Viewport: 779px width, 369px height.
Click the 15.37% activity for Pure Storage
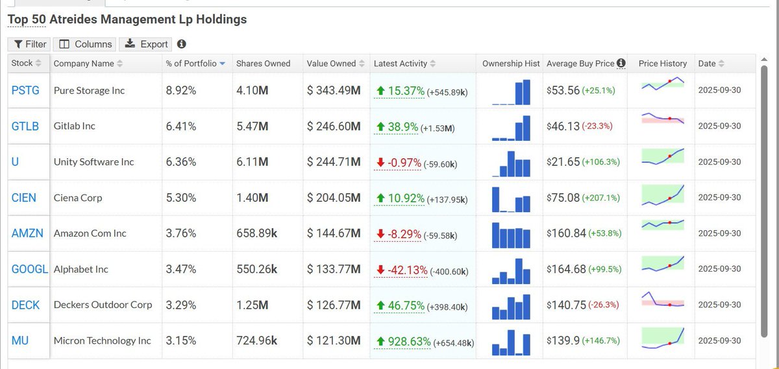(400, 91)
